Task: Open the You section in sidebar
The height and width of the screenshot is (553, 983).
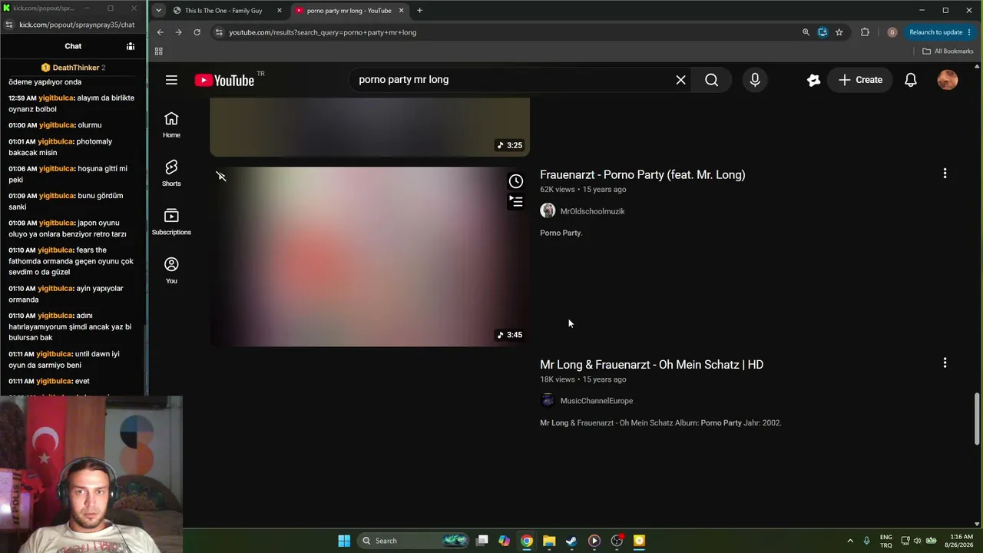Action: [x=171, y=270]
